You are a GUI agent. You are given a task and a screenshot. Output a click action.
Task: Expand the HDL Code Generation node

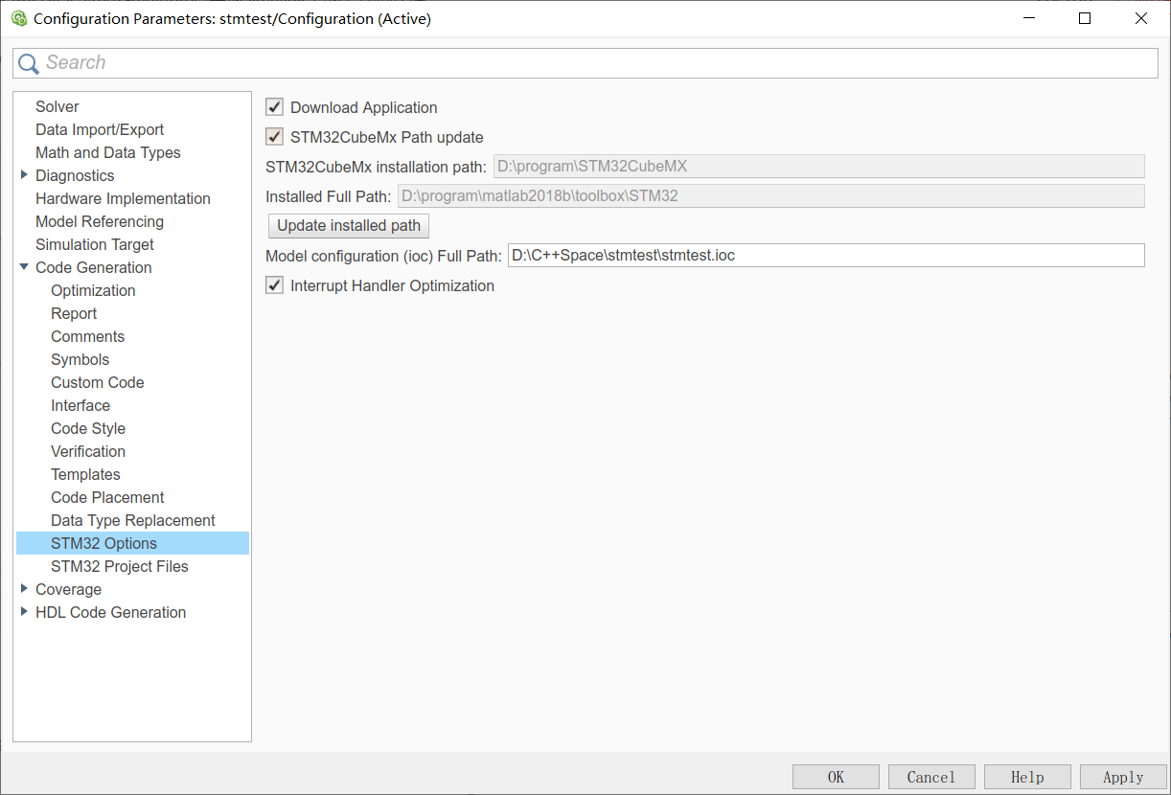[x=24, y=612]
